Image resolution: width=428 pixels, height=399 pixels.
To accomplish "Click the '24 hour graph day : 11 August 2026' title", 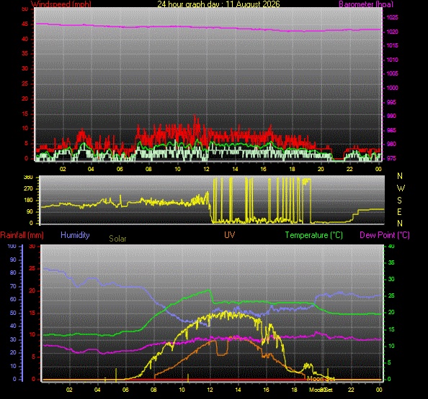I will click(x=218, y=4).
